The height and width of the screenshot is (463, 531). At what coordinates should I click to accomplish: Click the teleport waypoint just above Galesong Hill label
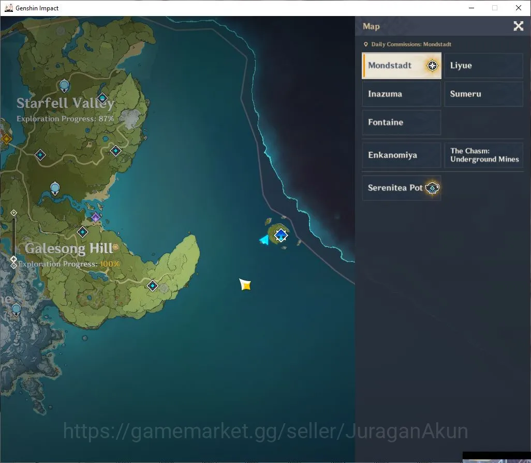(83, 232)
